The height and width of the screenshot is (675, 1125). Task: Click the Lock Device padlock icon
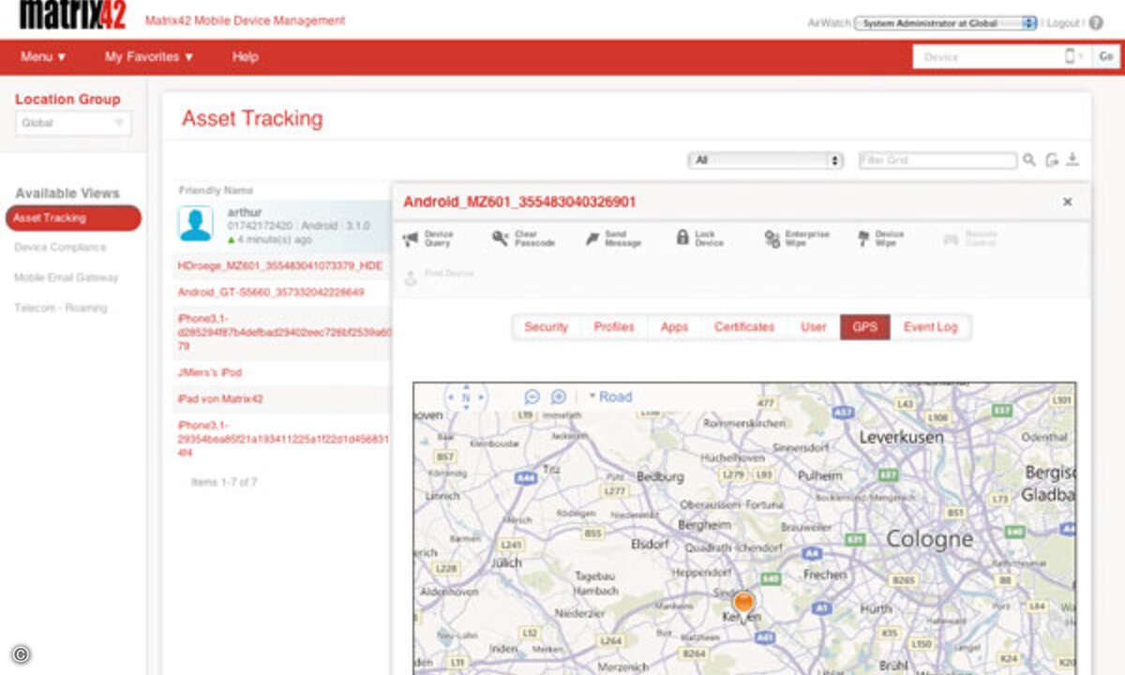[x=682, y=238]
